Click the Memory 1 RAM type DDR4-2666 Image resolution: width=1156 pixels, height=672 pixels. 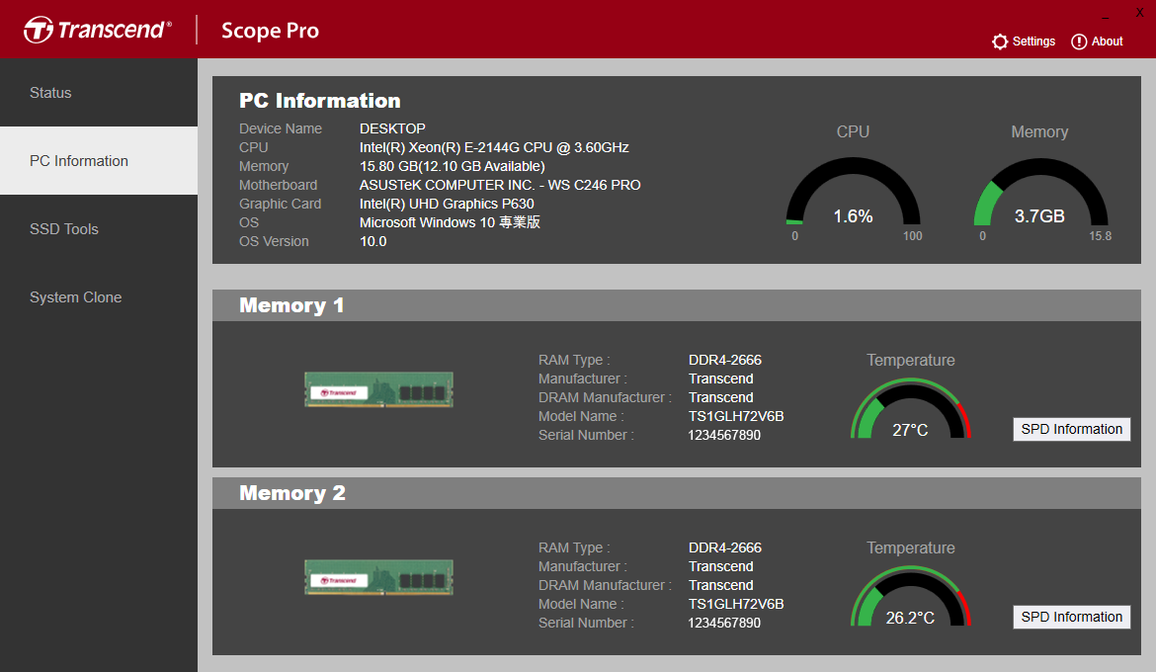point(724,360)
